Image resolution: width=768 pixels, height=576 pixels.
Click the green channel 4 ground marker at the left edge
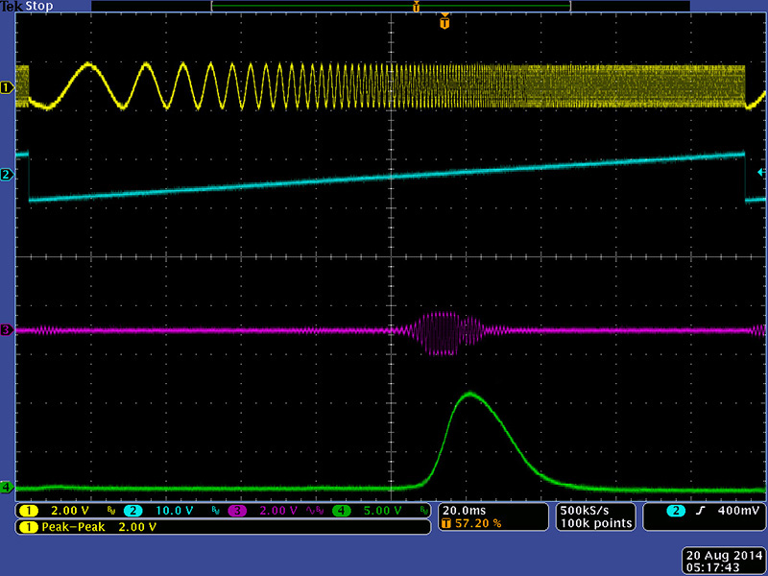tap(7, 488)
